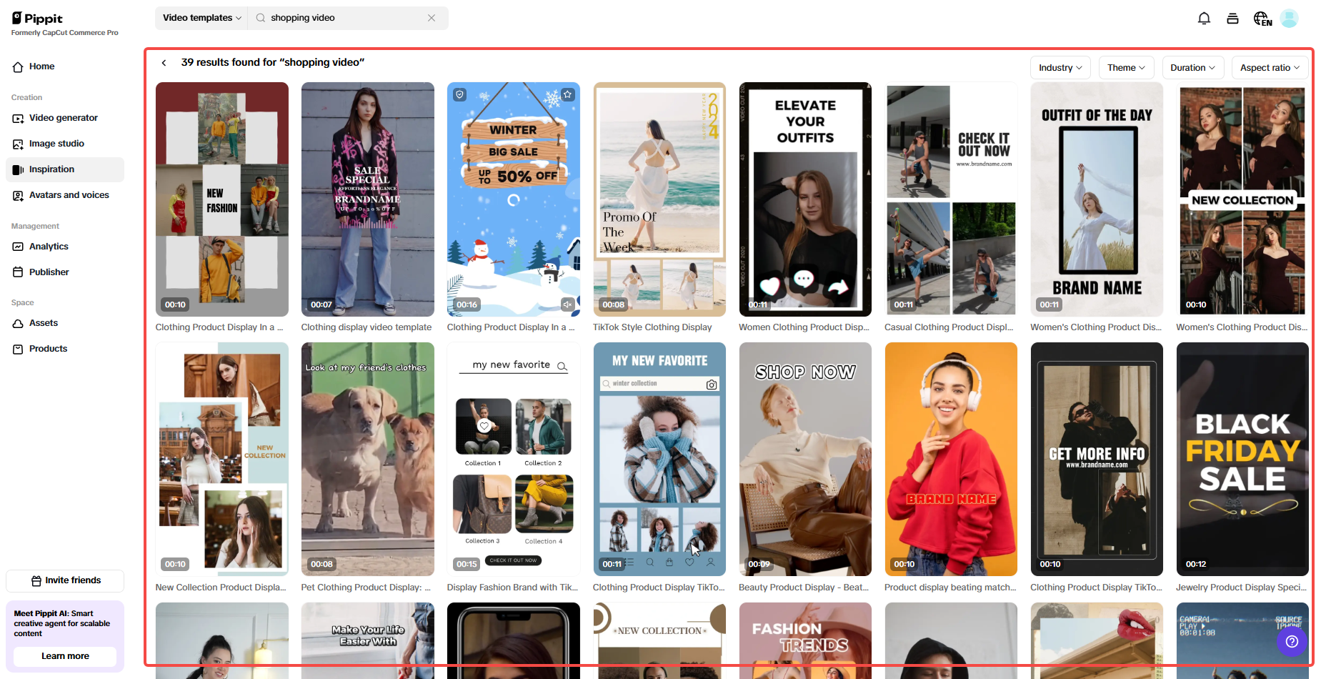Click the Image studio sidebar icon
This screenshot has height=679, width=1326.
coord(18,144)
